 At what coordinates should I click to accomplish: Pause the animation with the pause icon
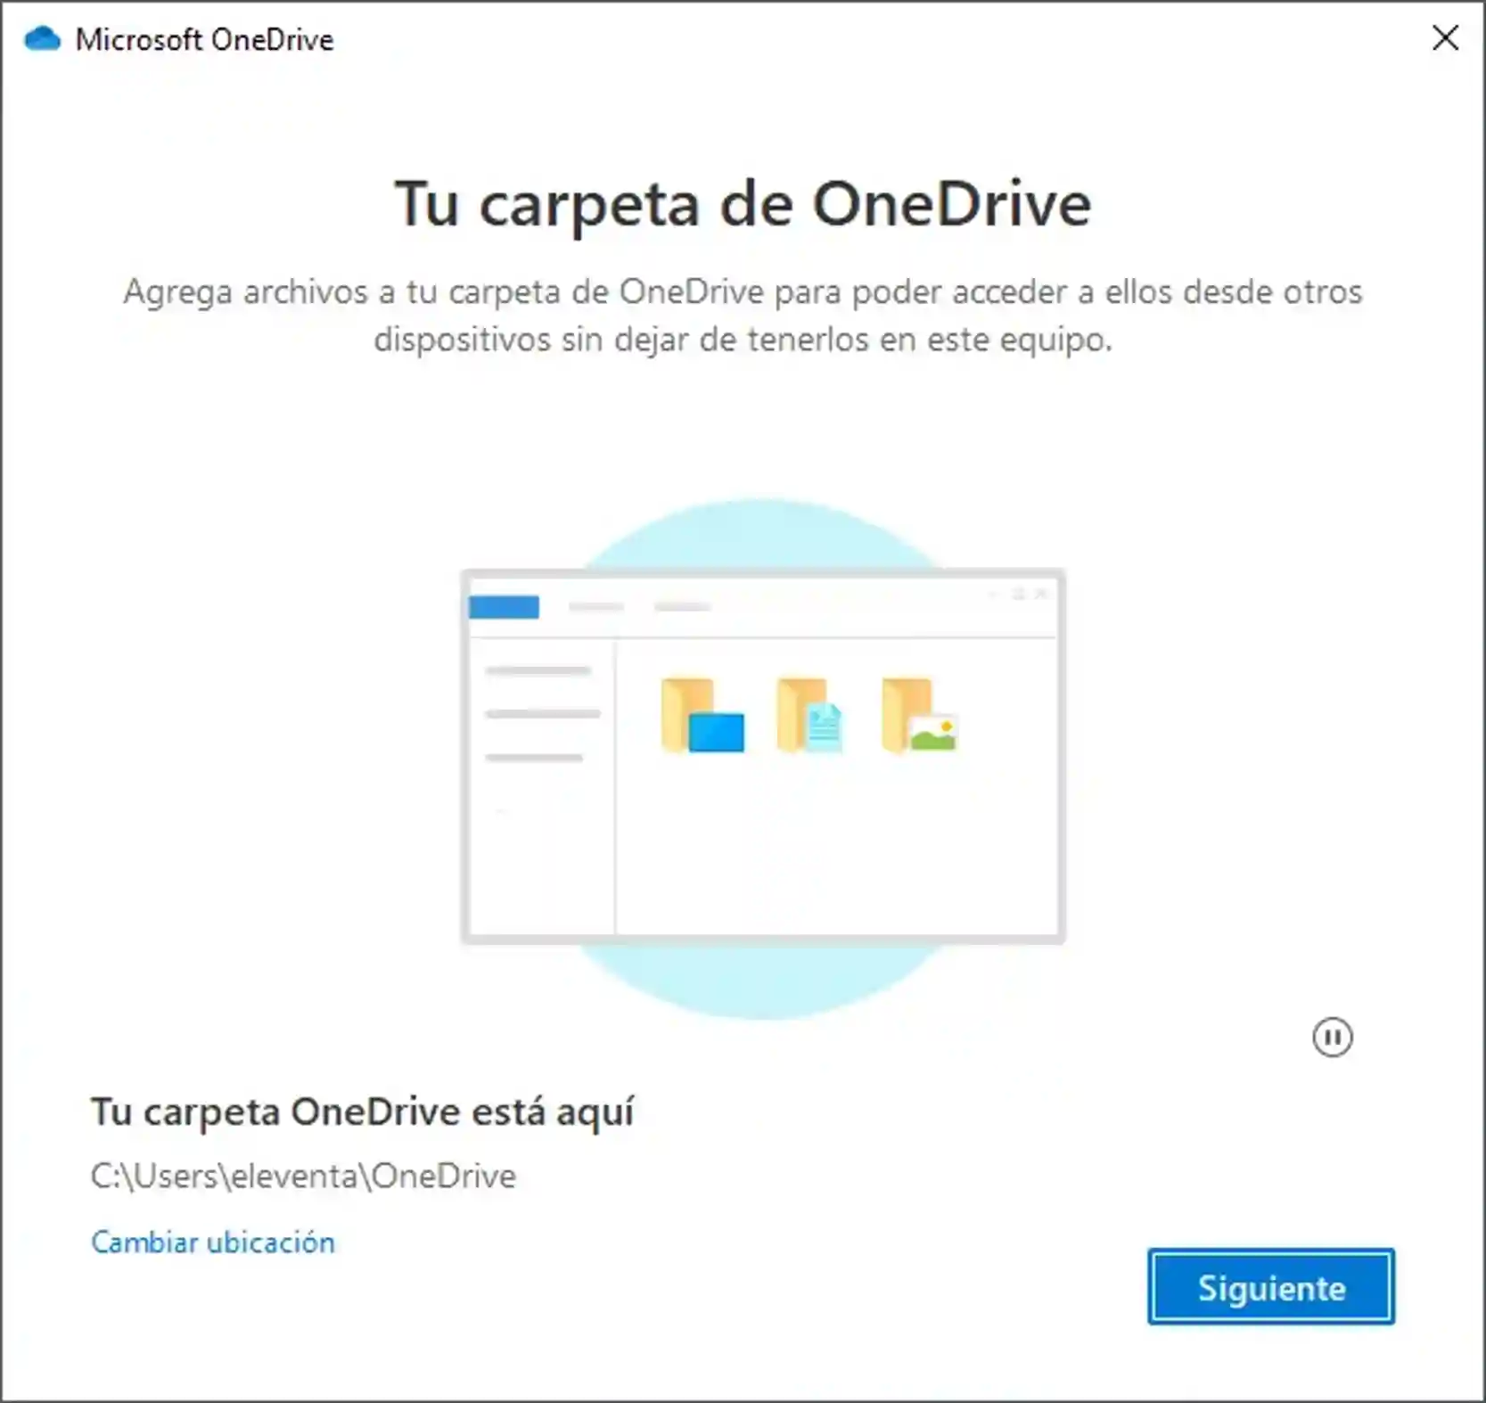(1332, 1037)
